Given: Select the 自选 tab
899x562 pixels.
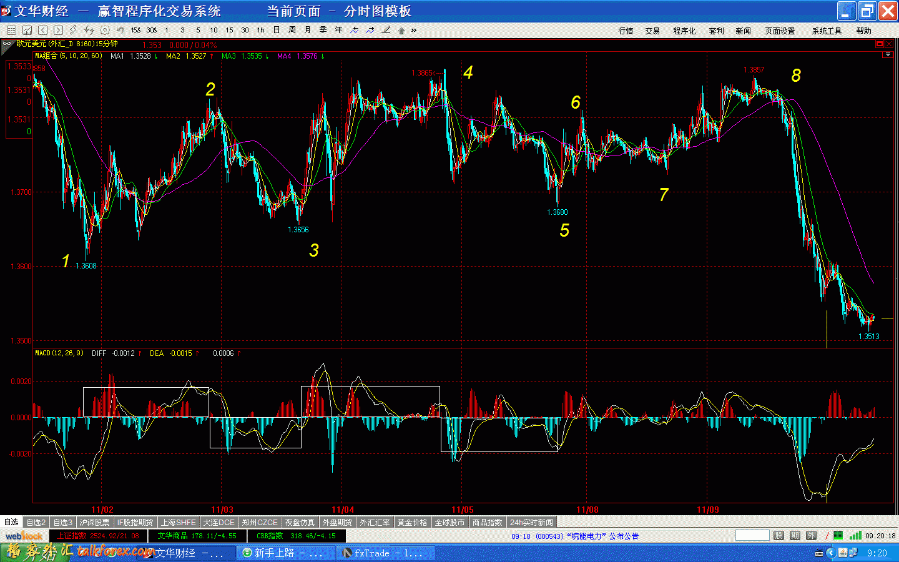Looking at the screenshot, I should (x=11, y=522).
